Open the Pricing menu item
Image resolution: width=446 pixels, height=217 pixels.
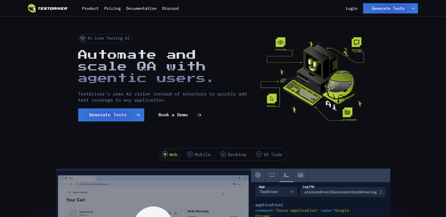coord(112,8)
